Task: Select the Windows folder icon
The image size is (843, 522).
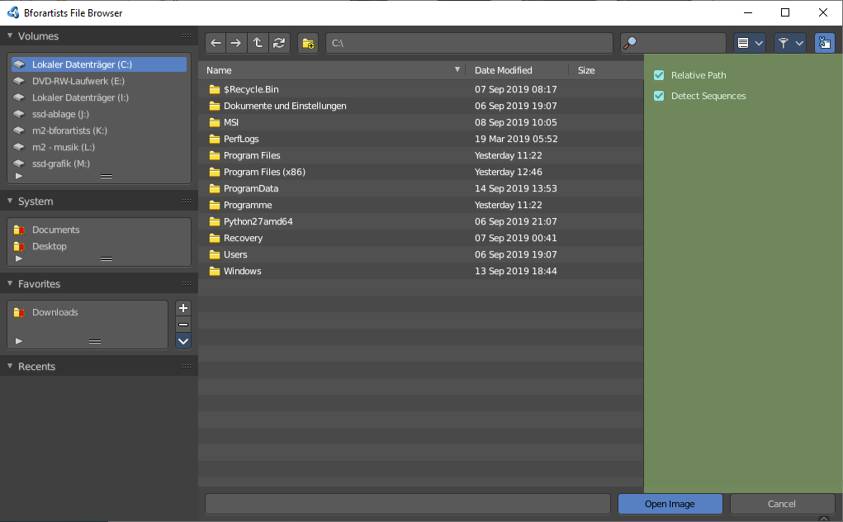Action: [215, 271]
